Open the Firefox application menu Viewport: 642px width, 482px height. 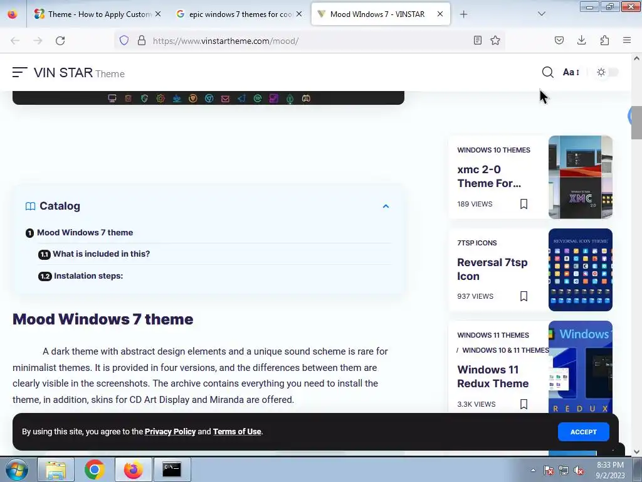click(x=627, y=40)
